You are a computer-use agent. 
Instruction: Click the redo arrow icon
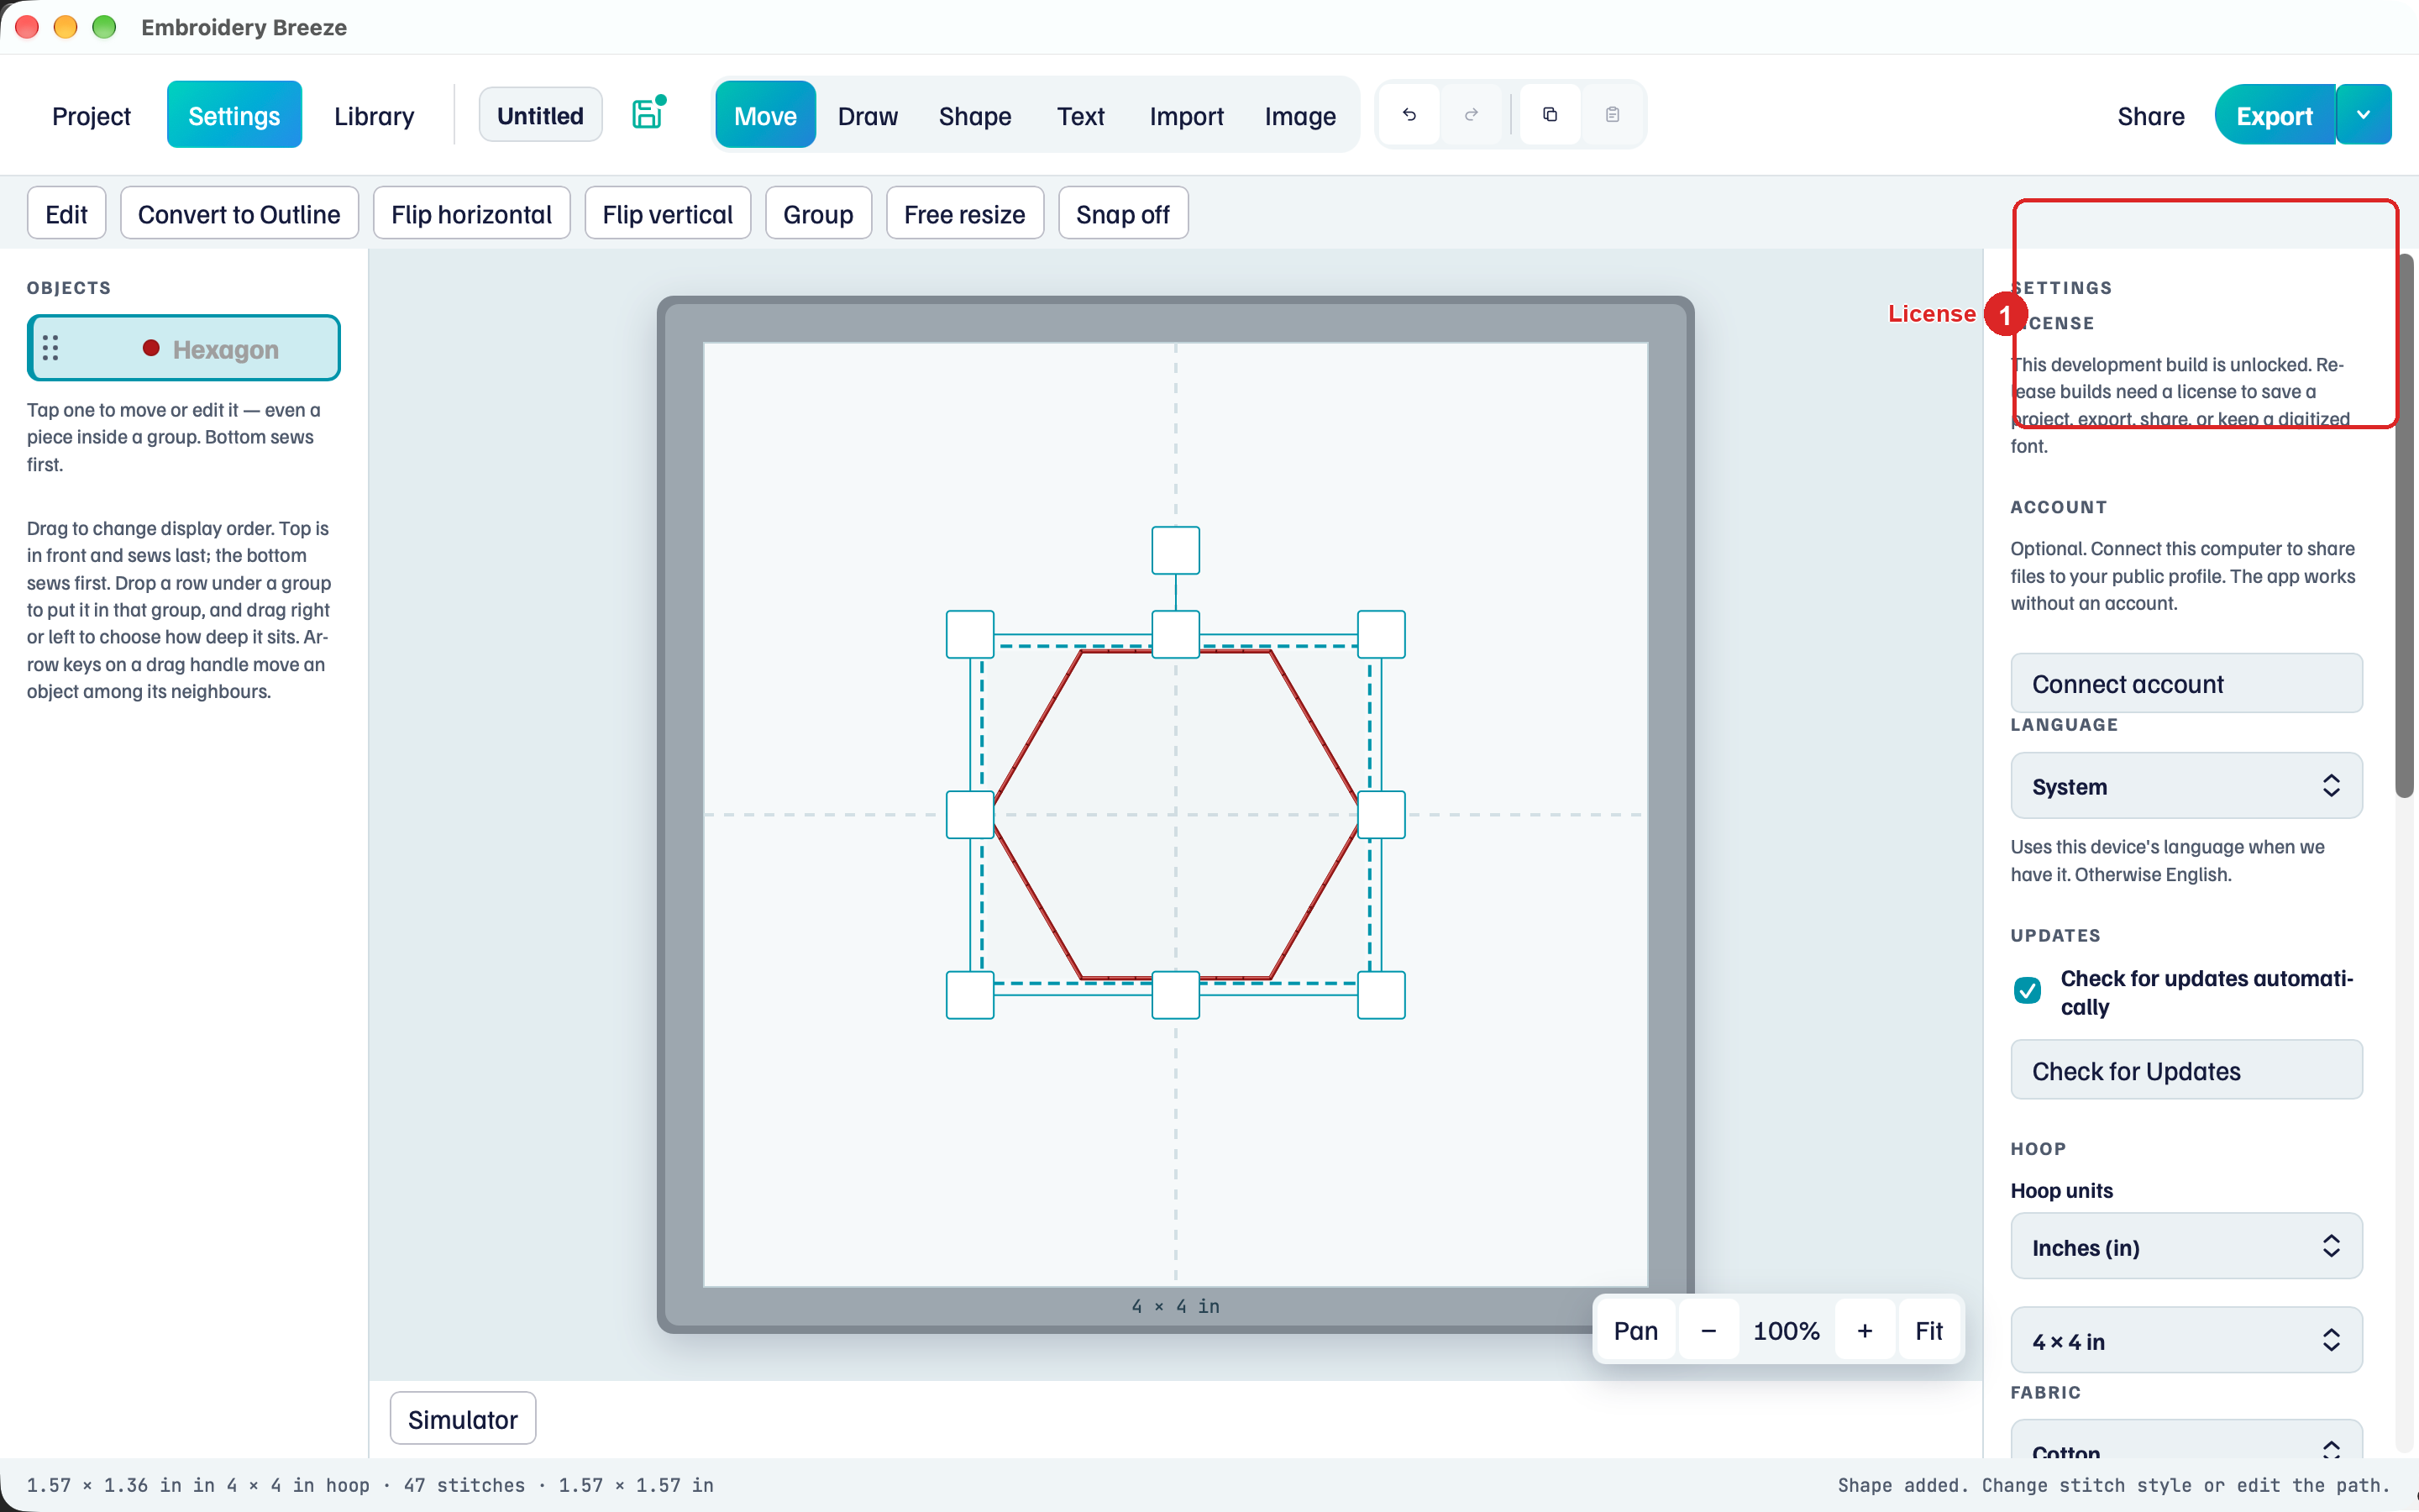pos(1472,115)
